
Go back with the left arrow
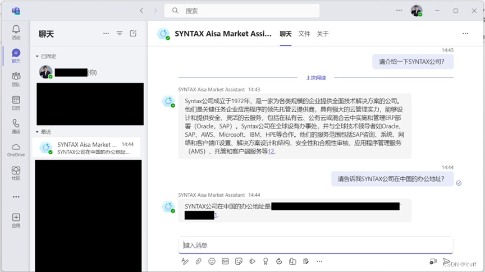point(141,11)
